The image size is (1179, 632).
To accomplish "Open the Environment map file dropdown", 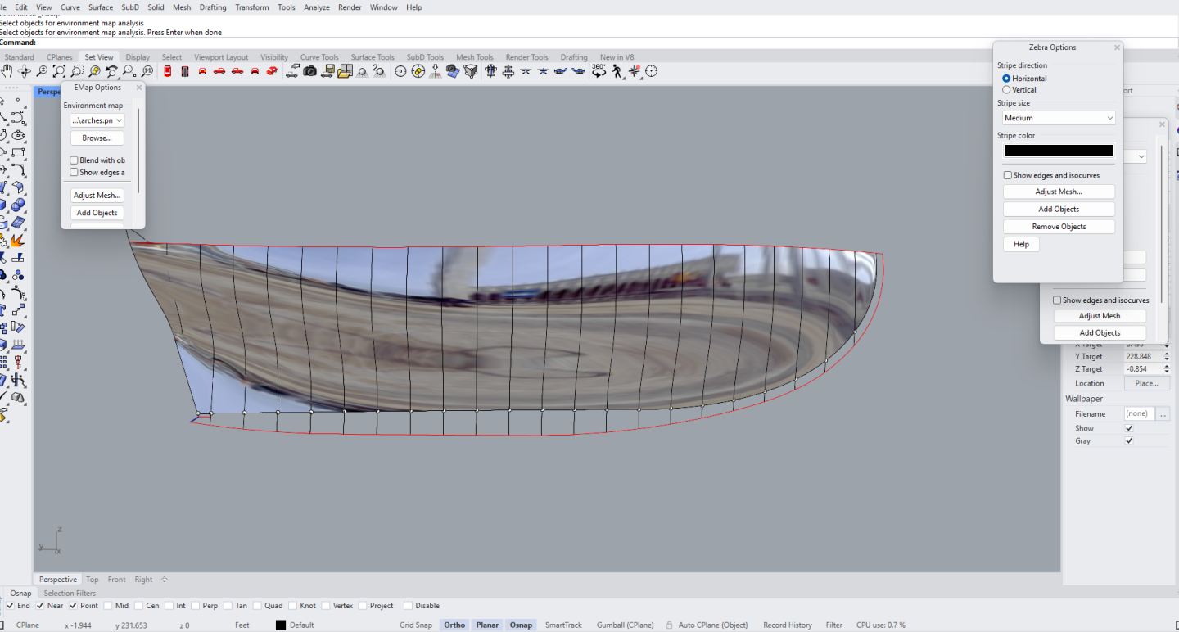I will [x=97, y=120].
